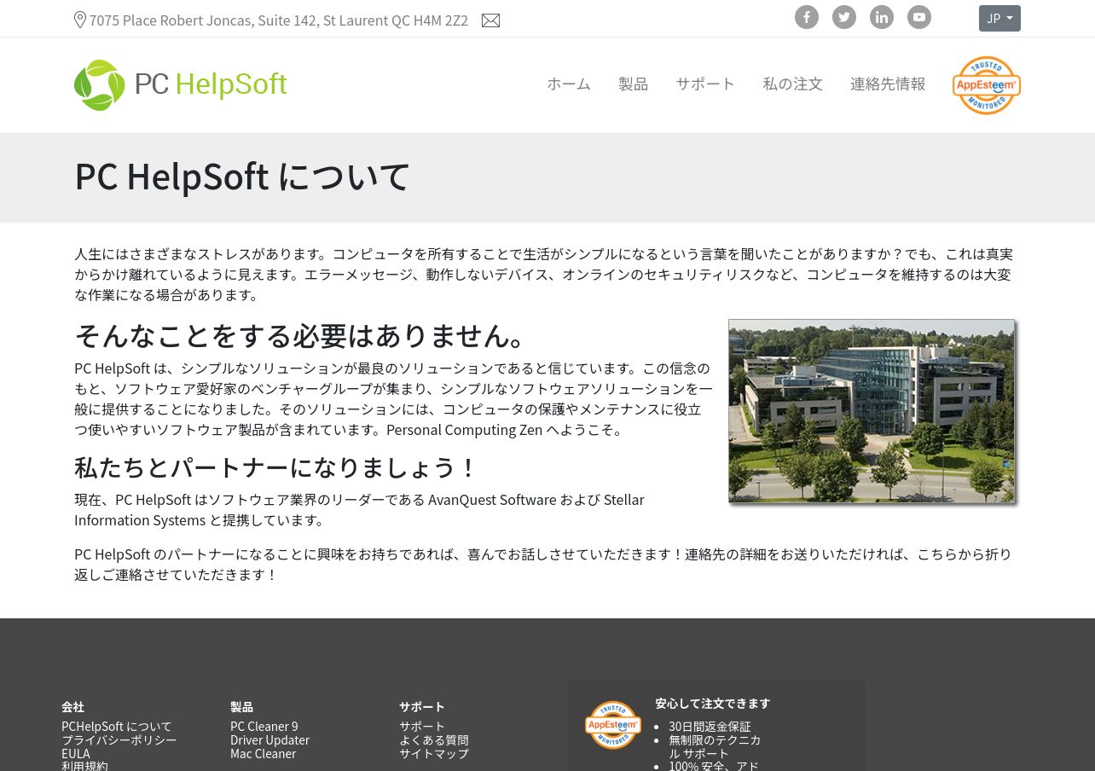Click the PC HelpSoft logo

tap(181, 84)
